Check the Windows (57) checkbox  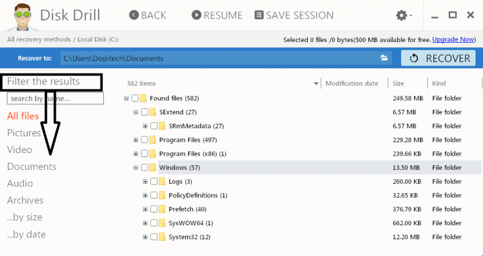click(x=144, y=168)
